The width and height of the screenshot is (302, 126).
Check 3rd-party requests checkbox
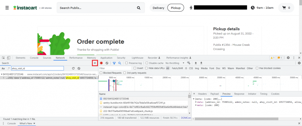click(x=125, y=73)
